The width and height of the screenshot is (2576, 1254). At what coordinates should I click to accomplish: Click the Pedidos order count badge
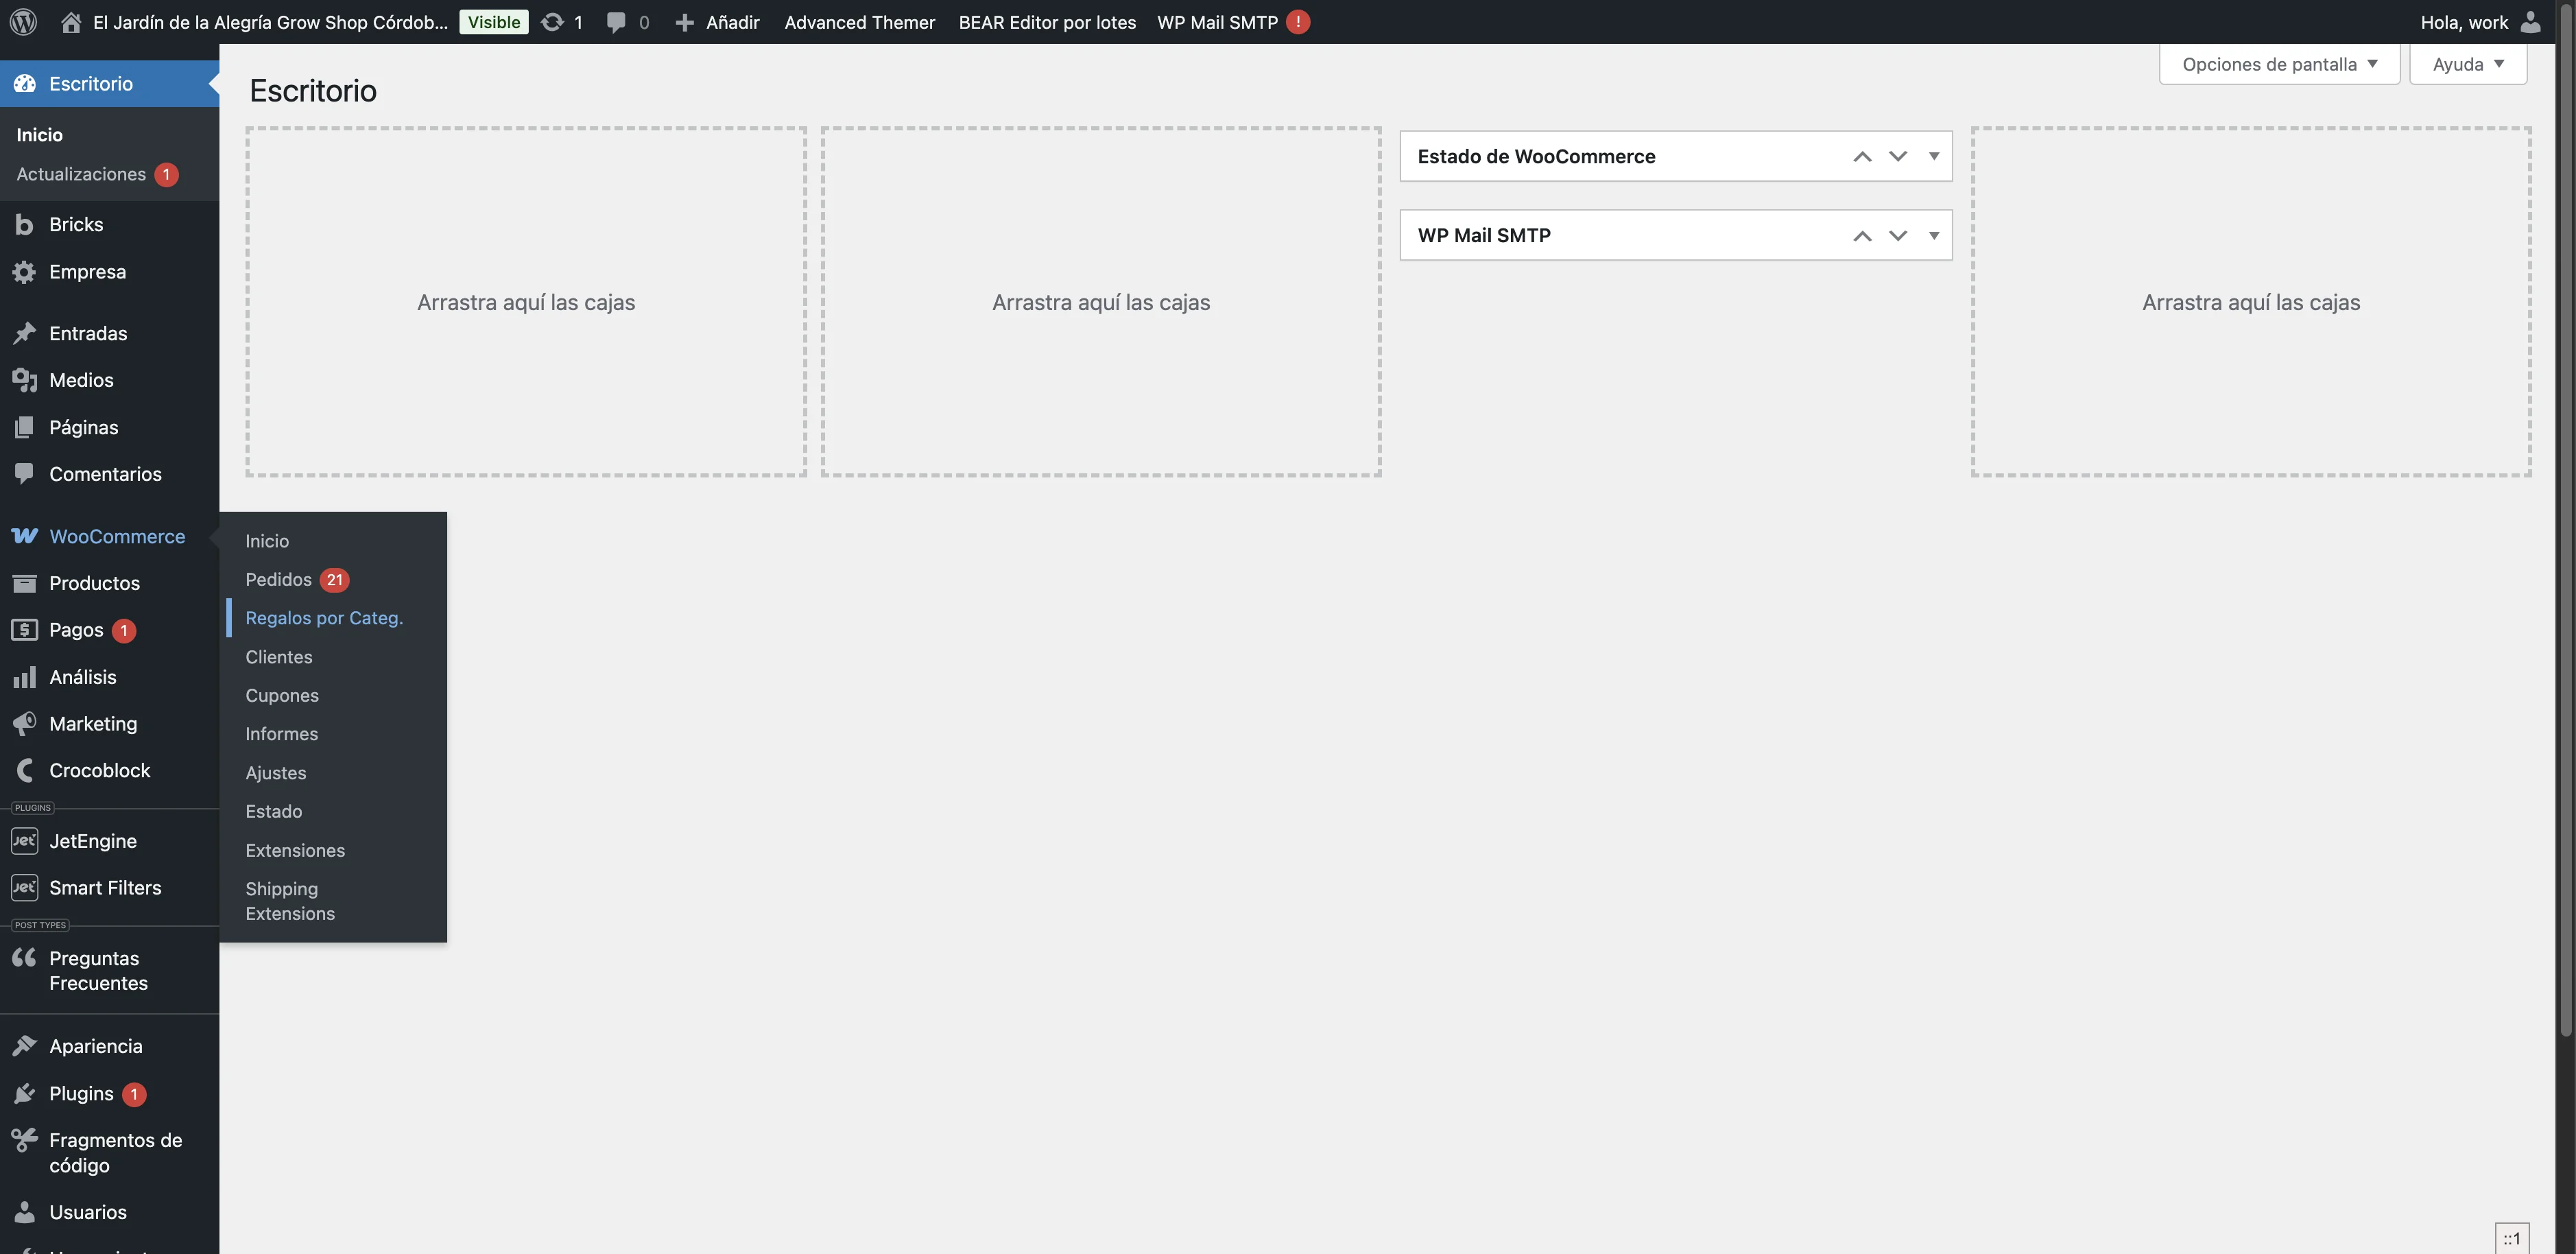[x=334, y=579]
